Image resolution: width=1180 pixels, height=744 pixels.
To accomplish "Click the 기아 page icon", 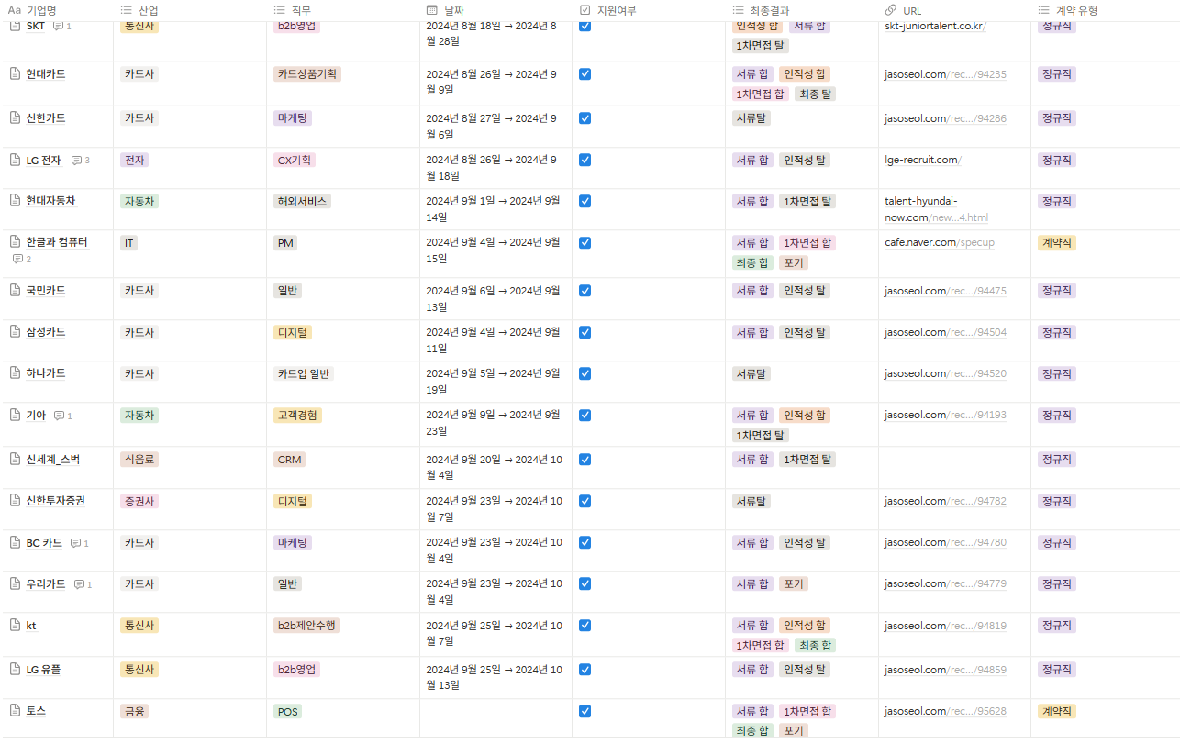I will 15,415.
